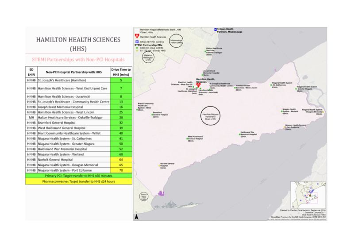This screenshot has height=242, width=354.
Task: Click the red heart icon in the legend
Action: pyautogui.click(x=137, y=37)
